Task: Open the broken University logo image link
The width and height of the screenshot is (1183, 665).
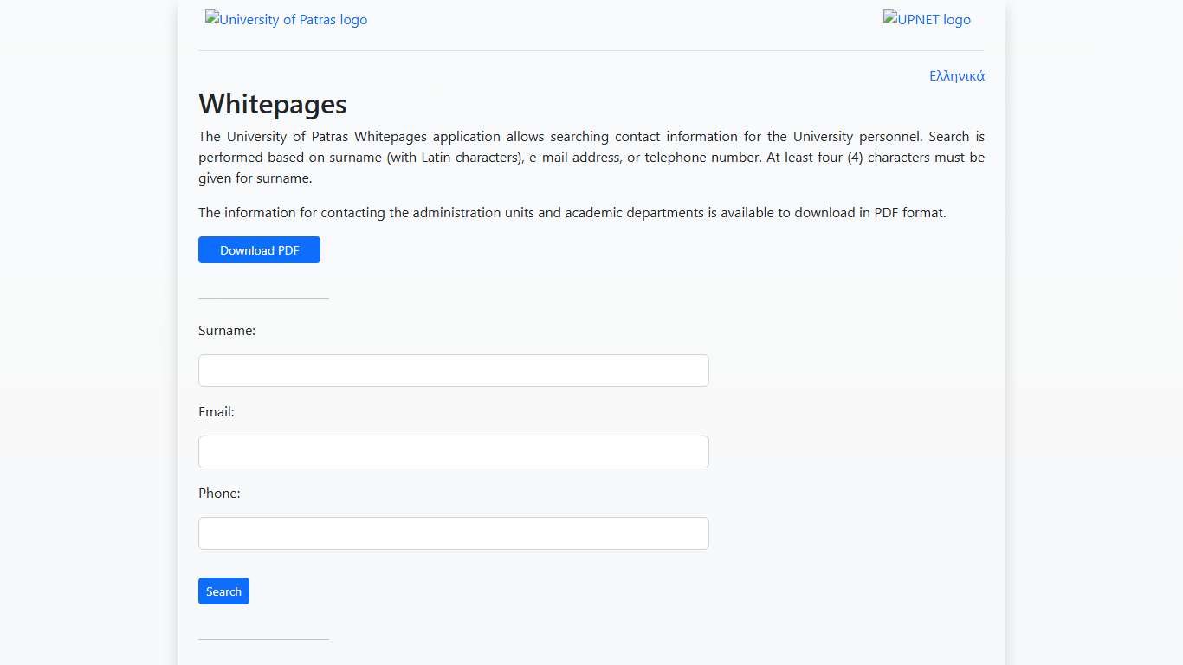Action: click(x=286, y=19)
